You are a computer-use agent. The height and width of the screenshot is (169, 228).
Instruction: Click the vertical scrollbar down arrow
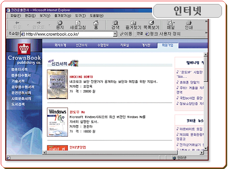pos(206,148)
